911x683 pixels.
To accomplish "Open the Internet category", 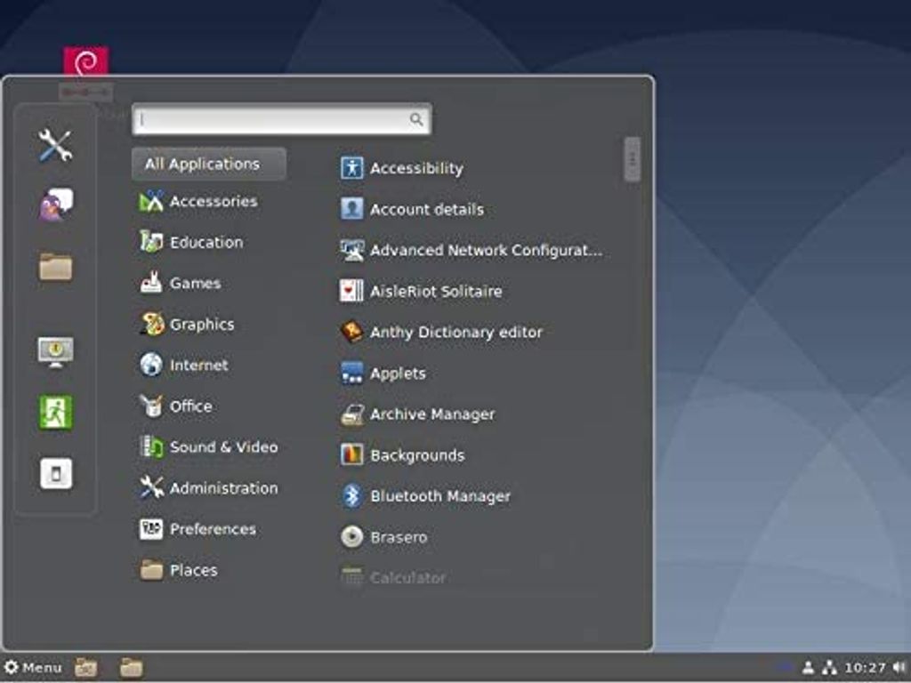I will click(x=198, y=365).
